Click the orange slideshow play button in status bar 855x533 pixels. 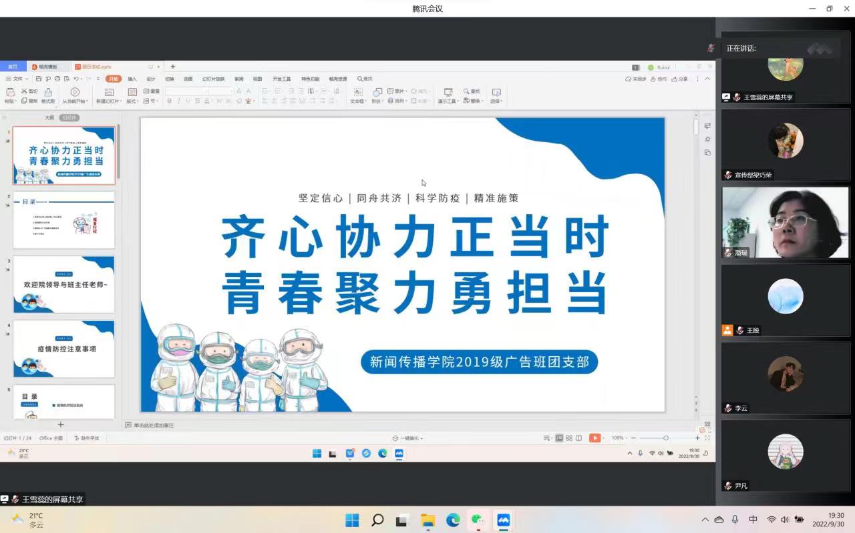tap(594, 438)
